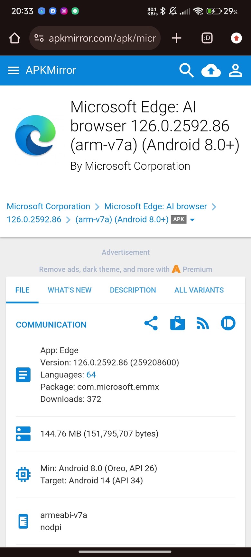This screenshot has height=557, width=251.
Task: Tap the browser update arrow menu button
Action: point(237,38)
